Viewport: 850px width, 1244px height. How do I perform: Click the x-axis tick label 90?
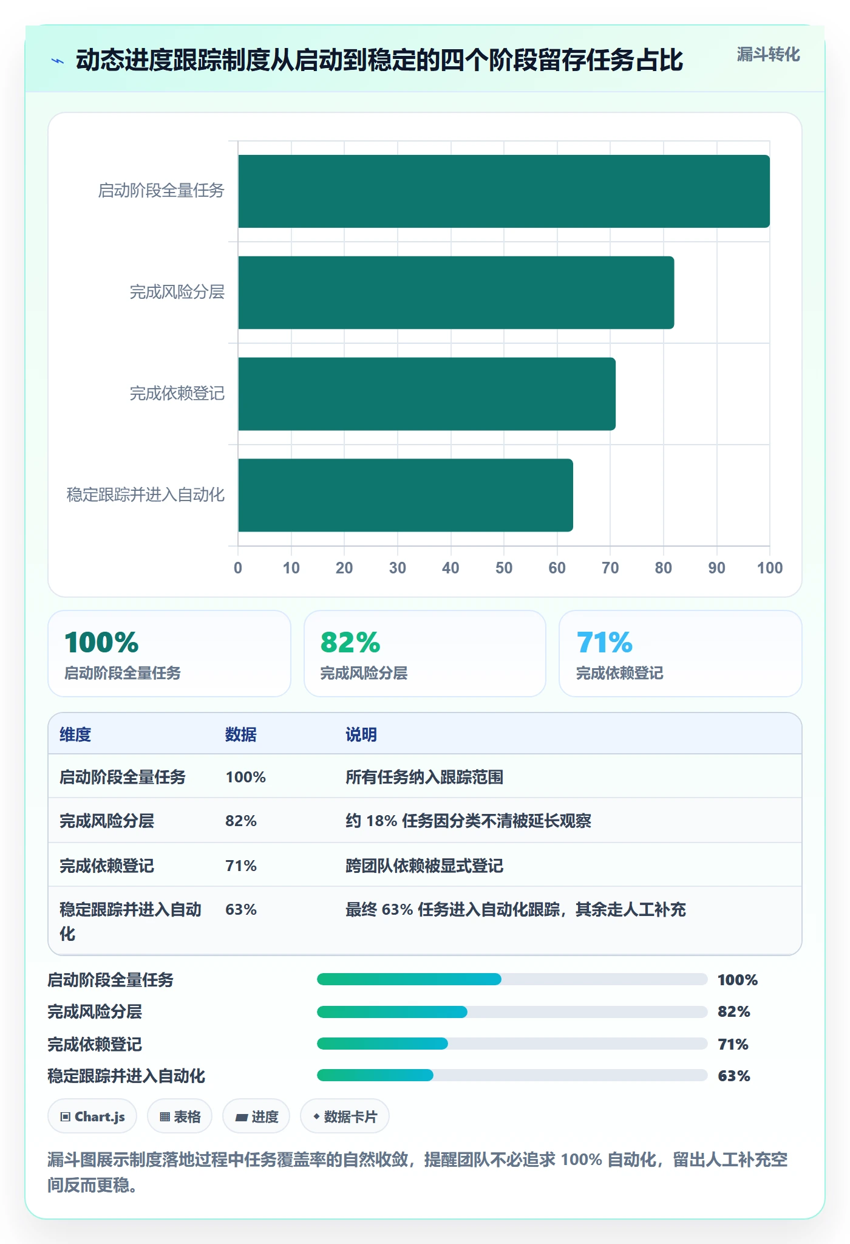[716, 568]
